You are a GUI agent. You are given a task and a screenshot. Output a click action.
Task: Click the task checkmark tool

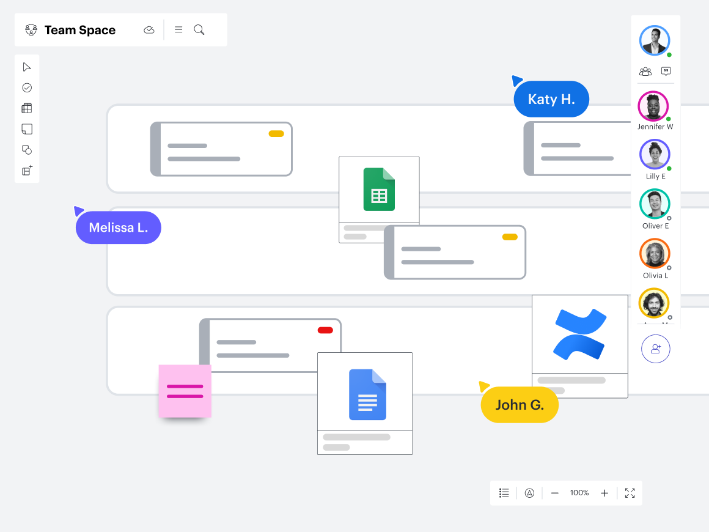[27, 87]
